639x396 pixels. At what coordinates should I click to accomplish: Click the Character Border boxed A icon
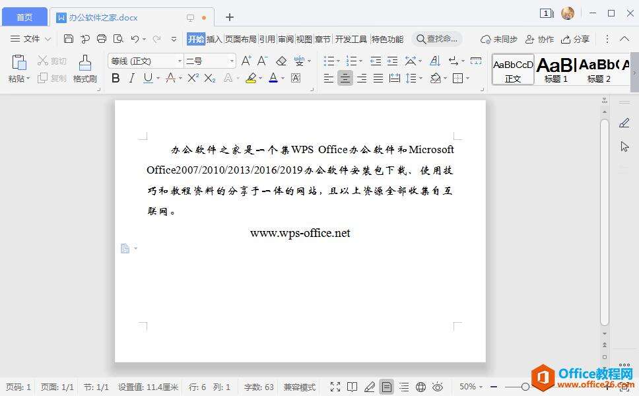coord(296,79)
